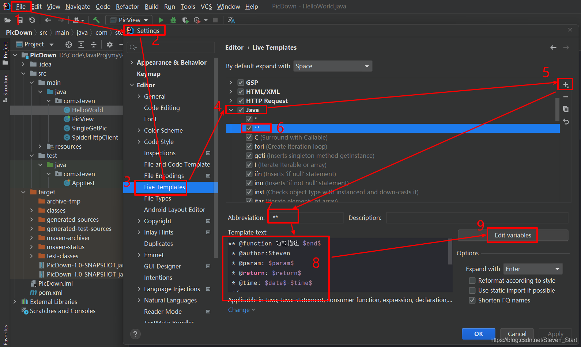
Task: Add a new live template with plus icon
Action: coord(566,85)
